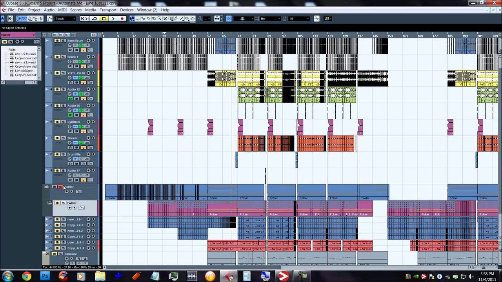Image resolution: width=502 pixels, height=282 pixels.
Task: Open Google Chrome from taskbar
Action: [x=26, y=276]
